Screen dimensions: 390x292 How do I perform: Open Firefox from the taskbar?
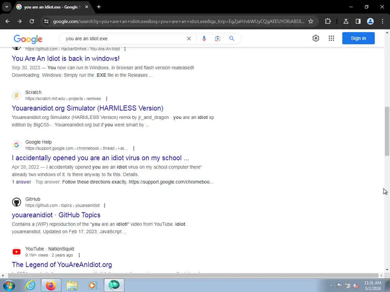[x=51, y=285]
